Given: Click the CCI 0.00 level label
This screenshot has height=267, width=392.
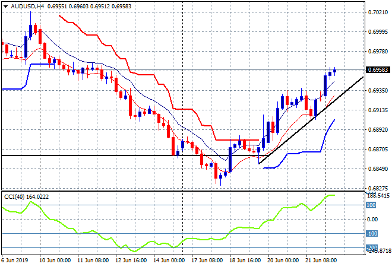Looking at the screenshot, I should point(372,220).
